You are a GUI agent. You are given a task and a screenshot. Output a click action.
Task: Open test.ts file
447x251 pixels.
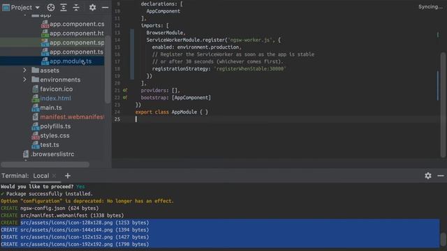(50, 145)
